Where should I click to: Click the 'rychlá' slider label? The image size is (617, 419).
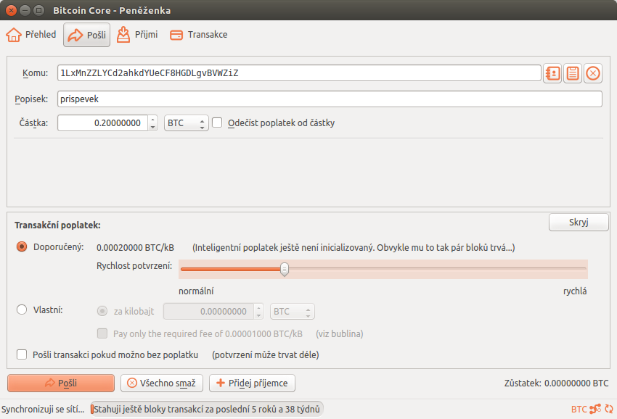tap(575, 291)
